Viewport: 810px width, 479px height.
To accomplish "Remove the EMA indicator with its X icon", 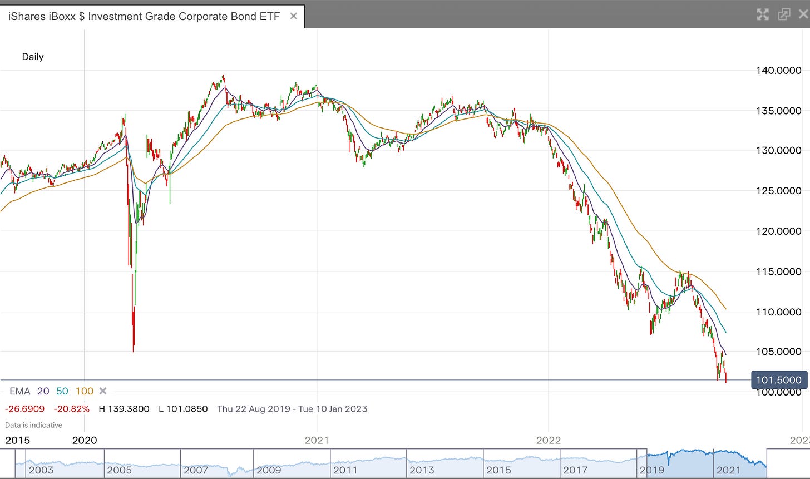I will pos(102,391).
